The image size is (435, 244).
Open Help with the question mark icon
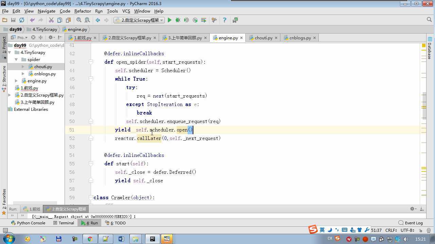(224, 20)
